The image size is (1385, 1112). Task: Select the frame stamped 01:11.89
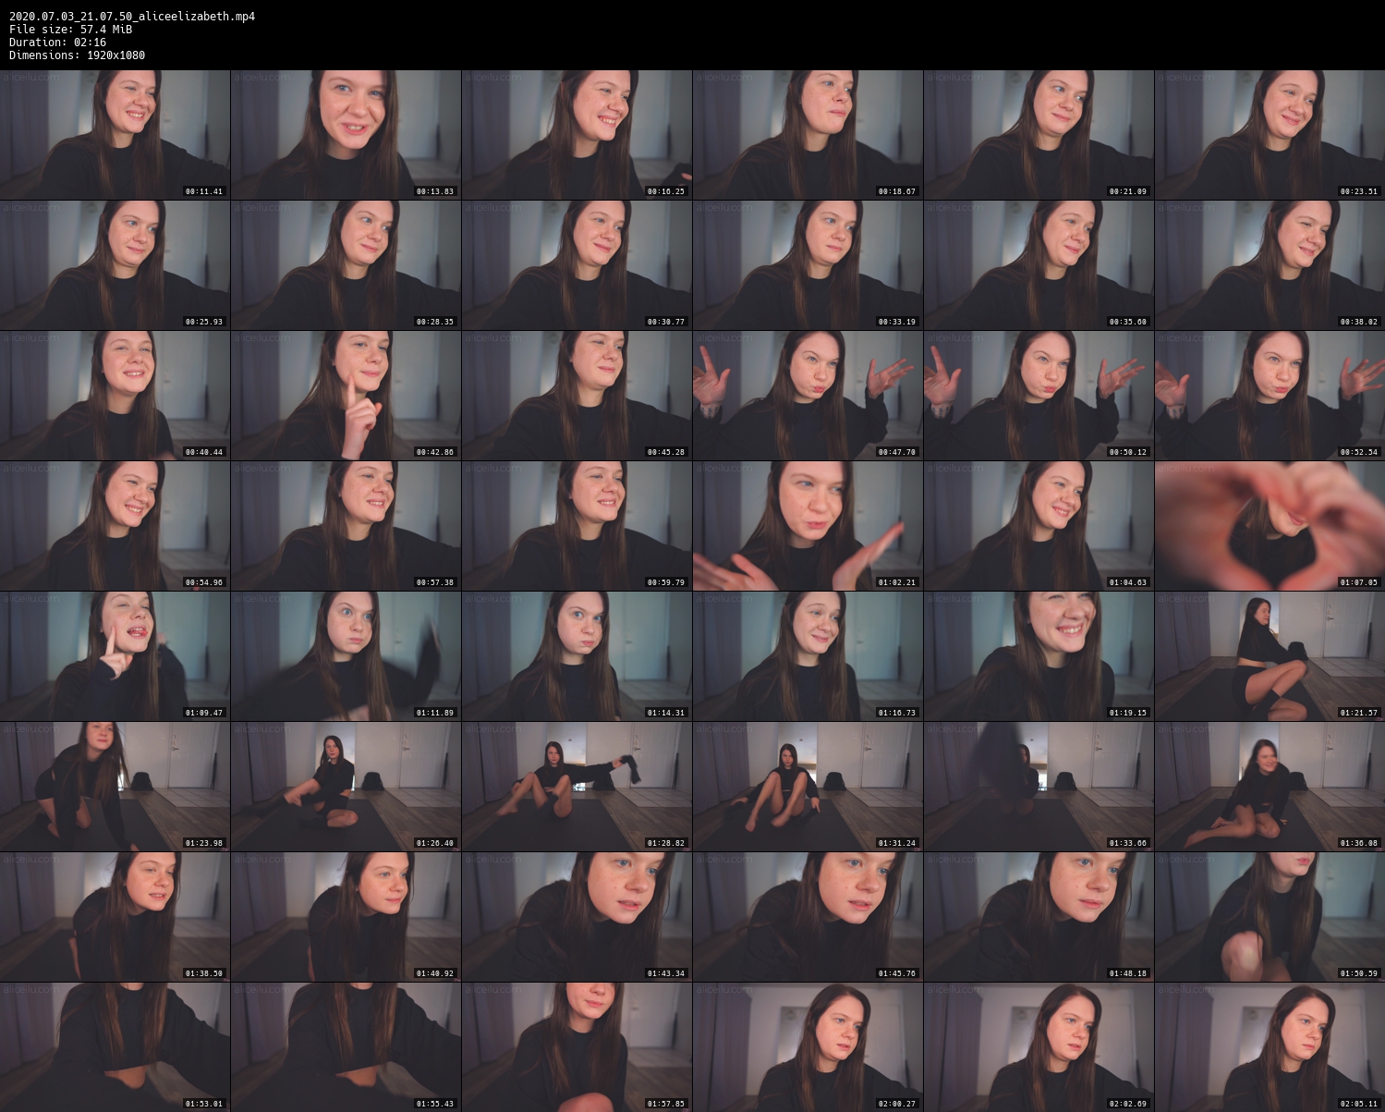[x=346, y=655]
